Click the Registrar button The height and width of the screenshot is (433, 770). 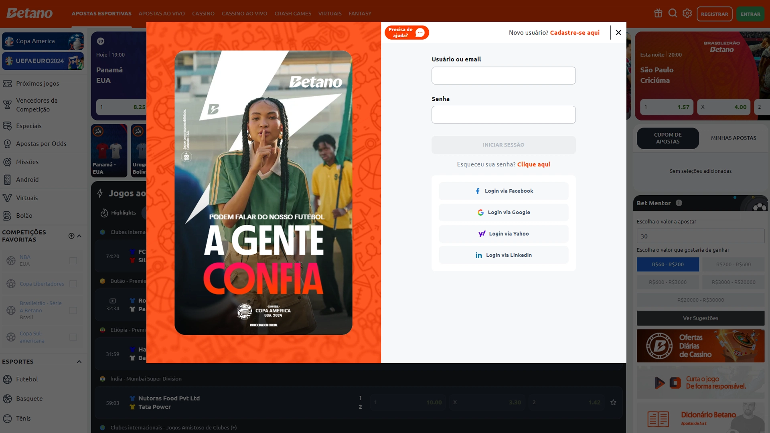[x=714, y=14]
